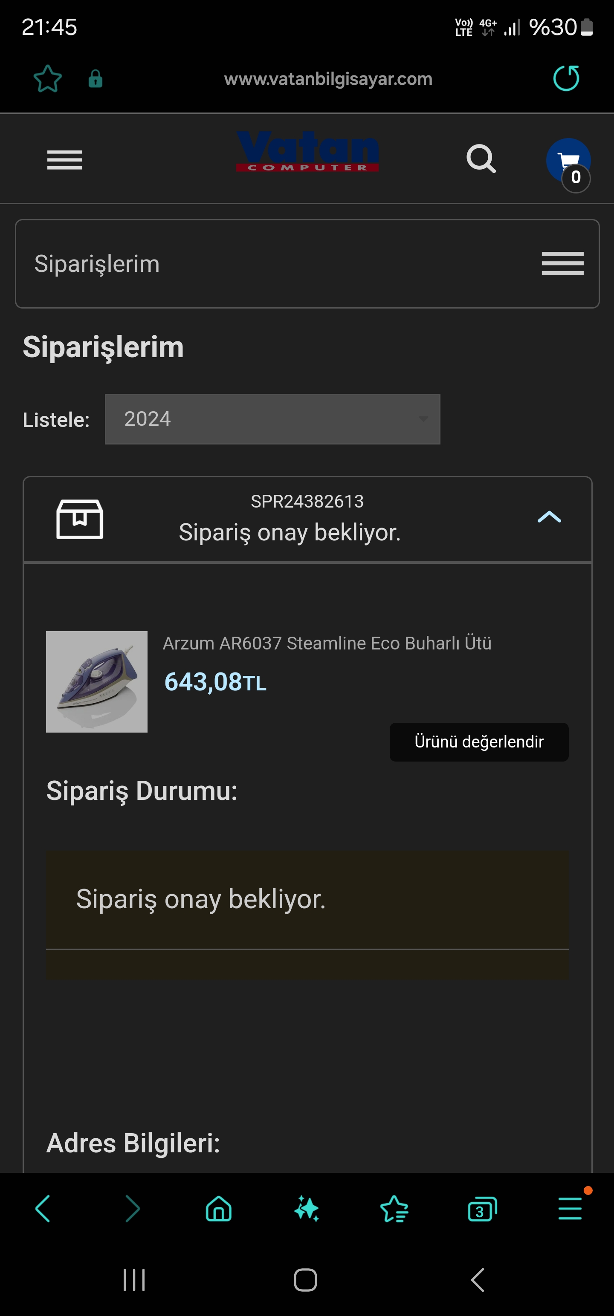The height and width of the screenshot is (1316, 614).
Task: Open the 2024 year Listele dropdown
Action: point(272,419)
